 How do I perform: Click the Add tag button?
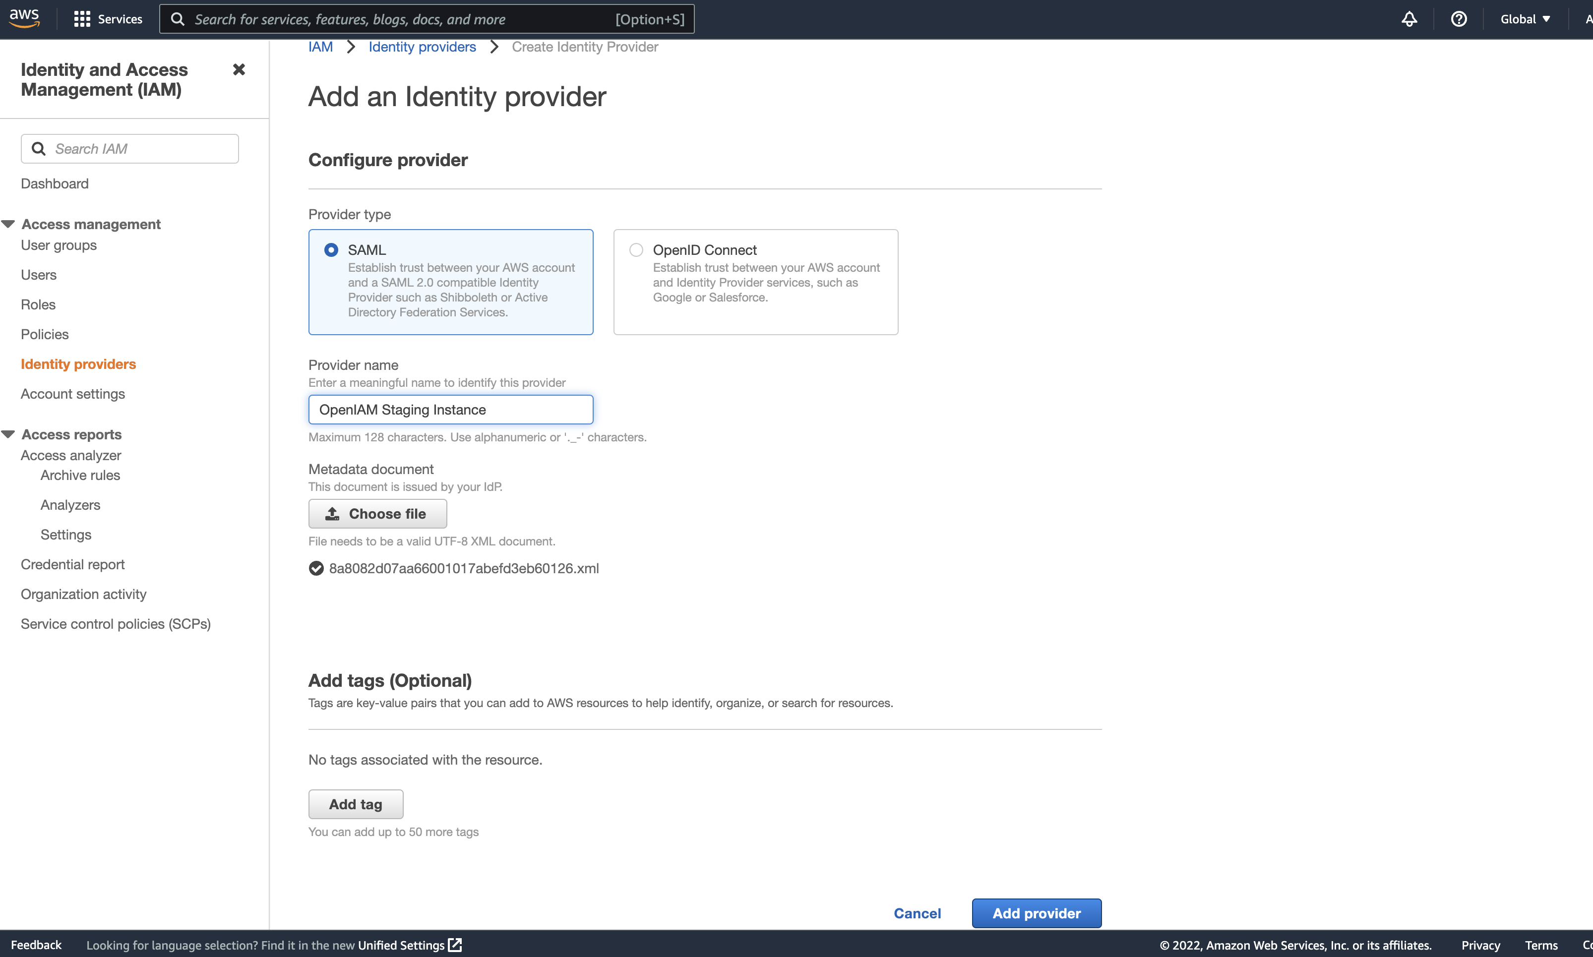click(355, 804)
